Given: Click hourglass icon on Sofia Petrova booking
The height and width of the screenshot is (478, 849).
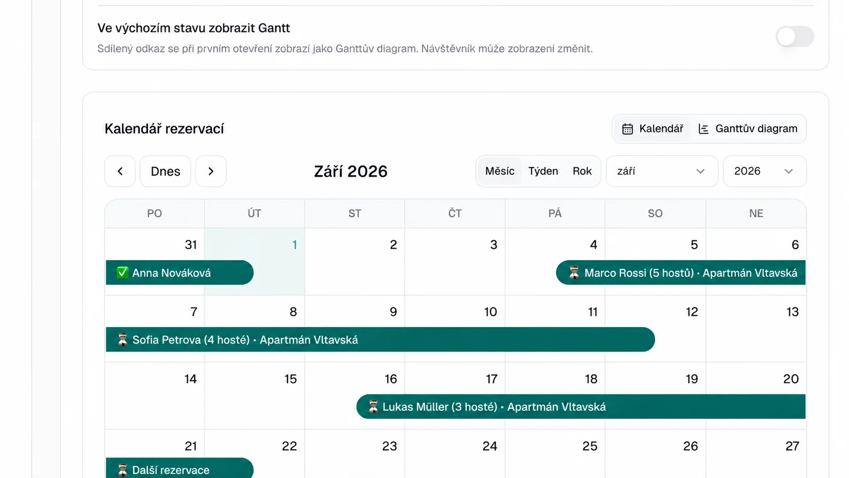Looking at the screenshot, I should point(122,339).
